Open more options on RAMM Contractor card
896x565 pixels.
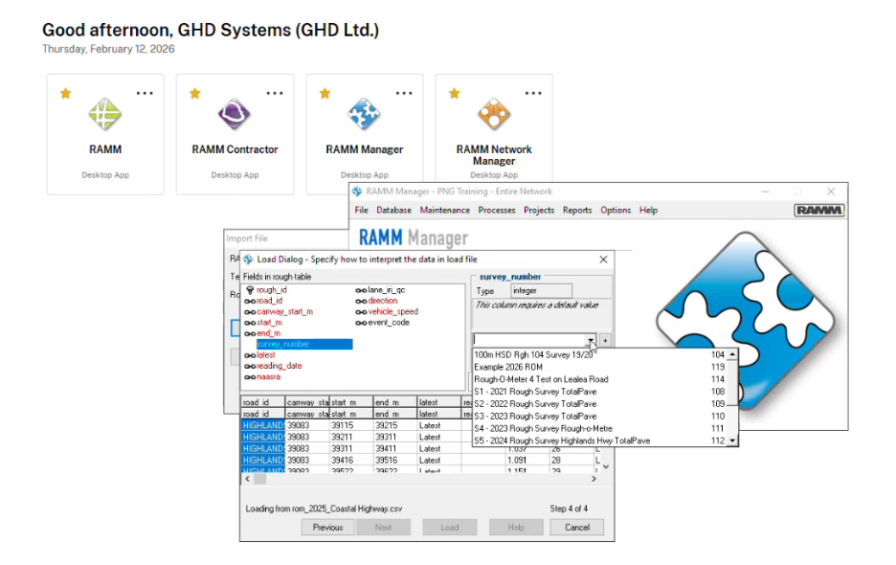coord(275,93)
